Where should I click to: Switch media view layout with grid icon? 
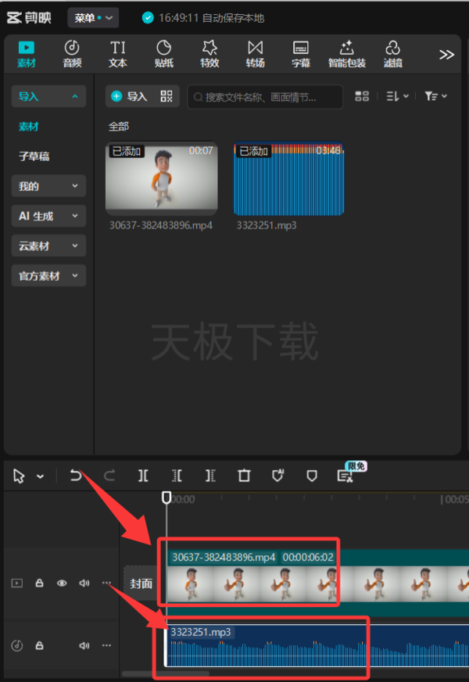(x=362, y=96)
